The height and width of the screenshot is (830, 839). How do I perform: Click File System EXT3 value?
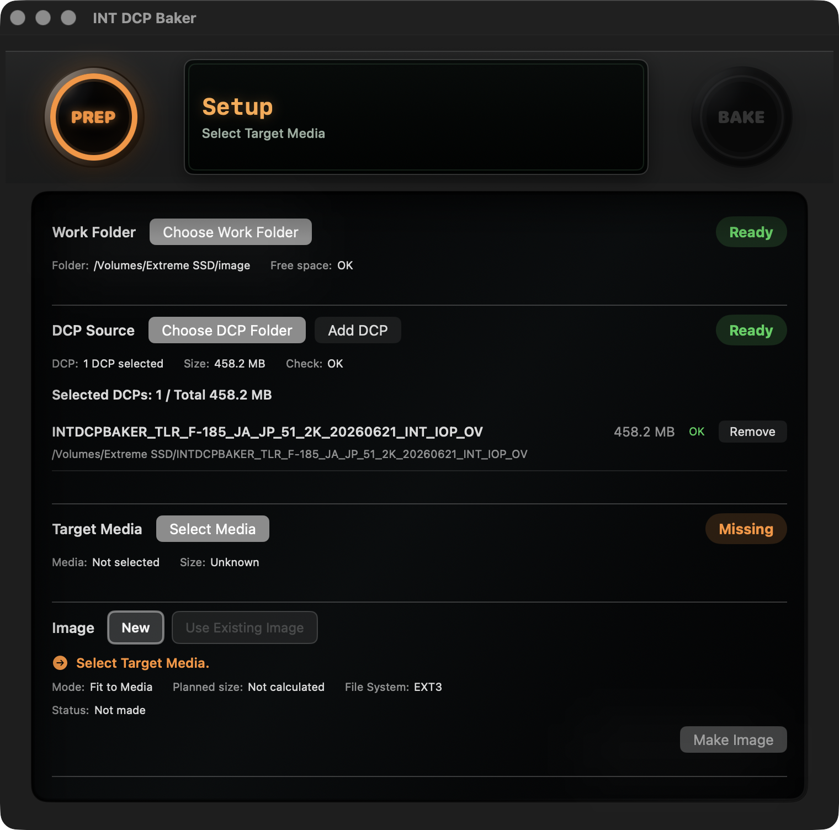428,687
